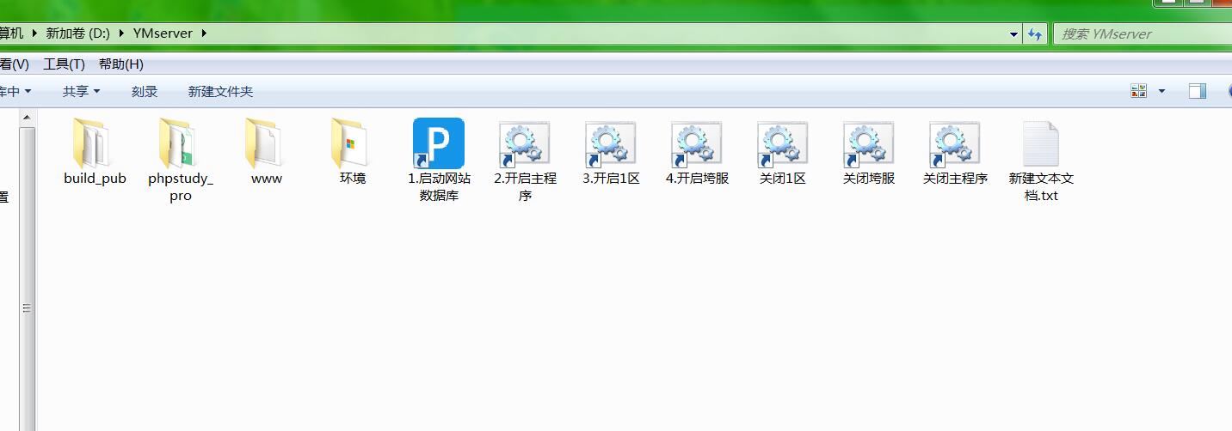The height and width of the screenshot is (431, 1232).
Task: Select the 关闭垮服 shortcut icon
Action: tap(869, 144)
